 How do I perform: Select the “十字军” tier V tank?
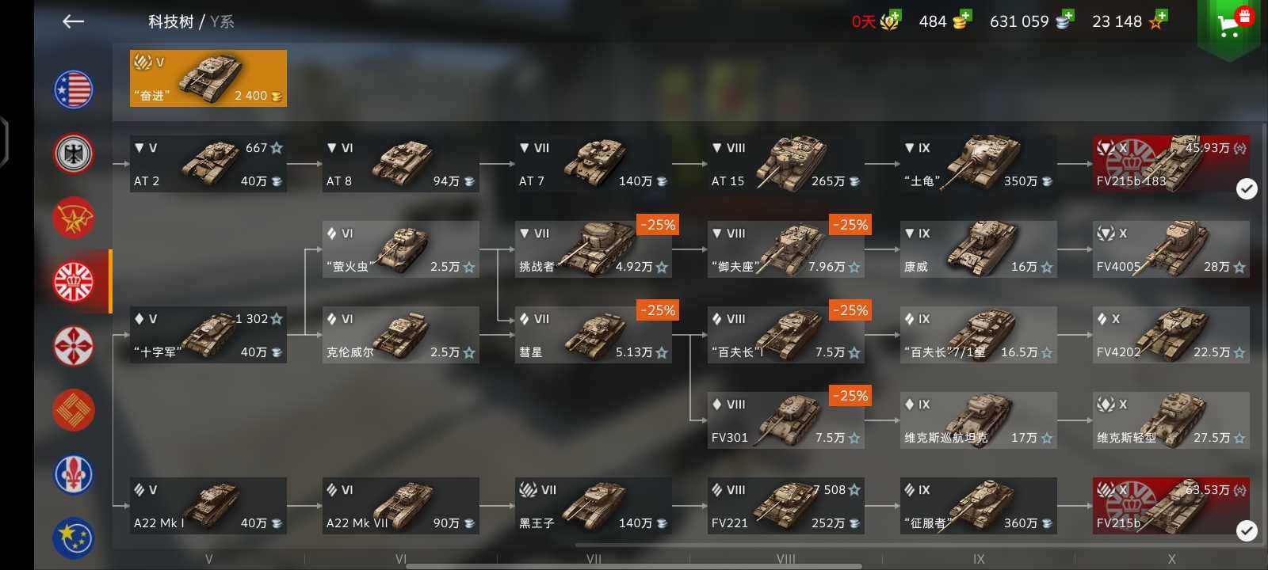208,335
